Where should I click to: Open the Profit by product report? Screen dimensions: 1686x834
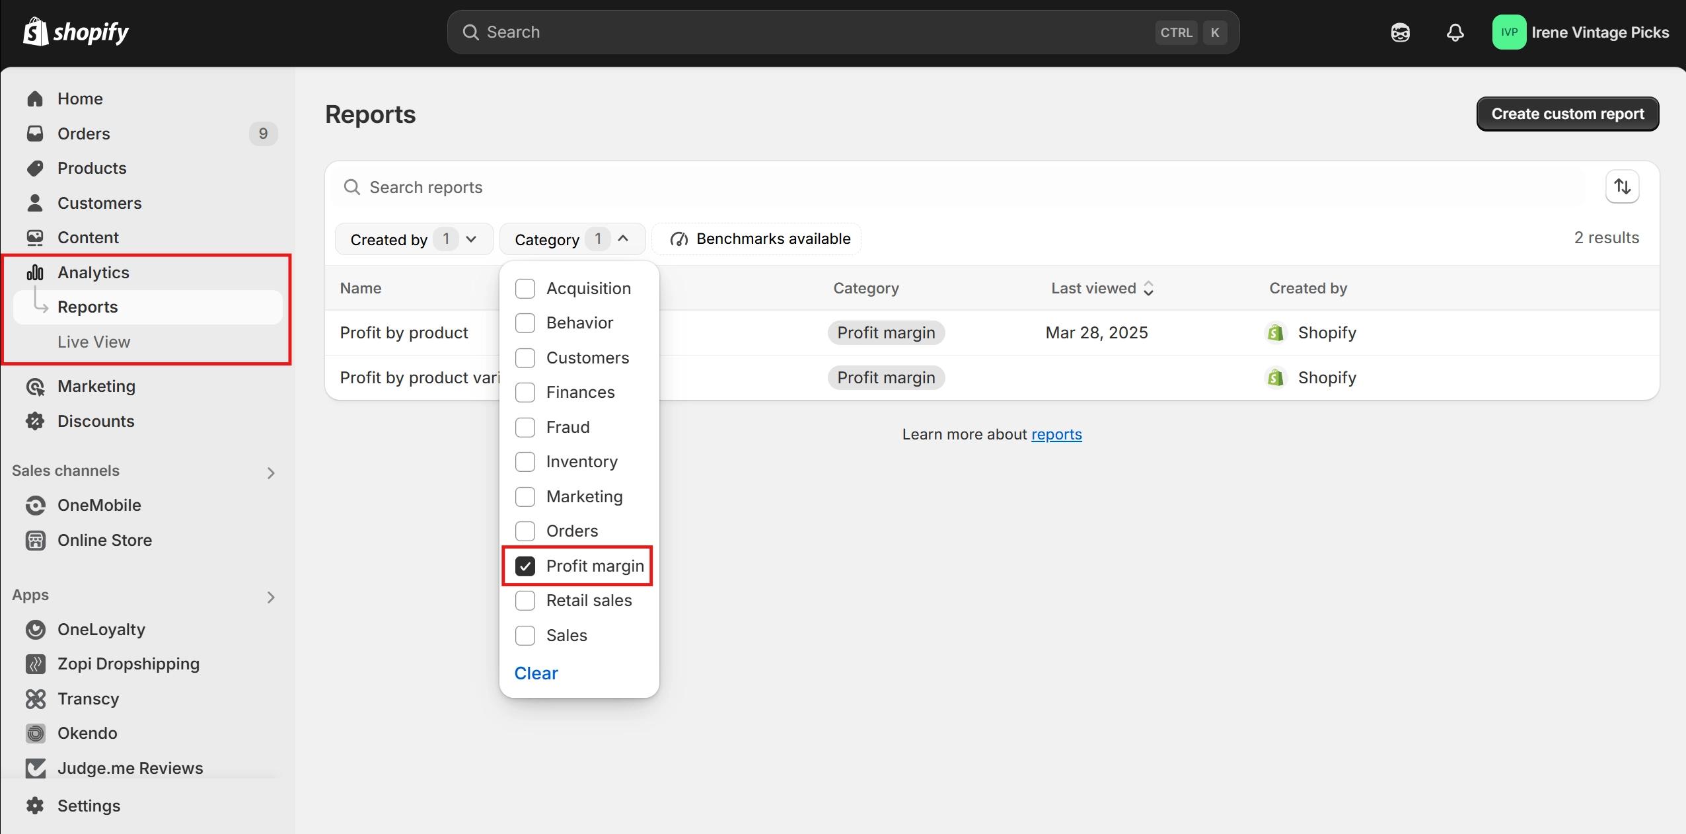click(404, 332)
